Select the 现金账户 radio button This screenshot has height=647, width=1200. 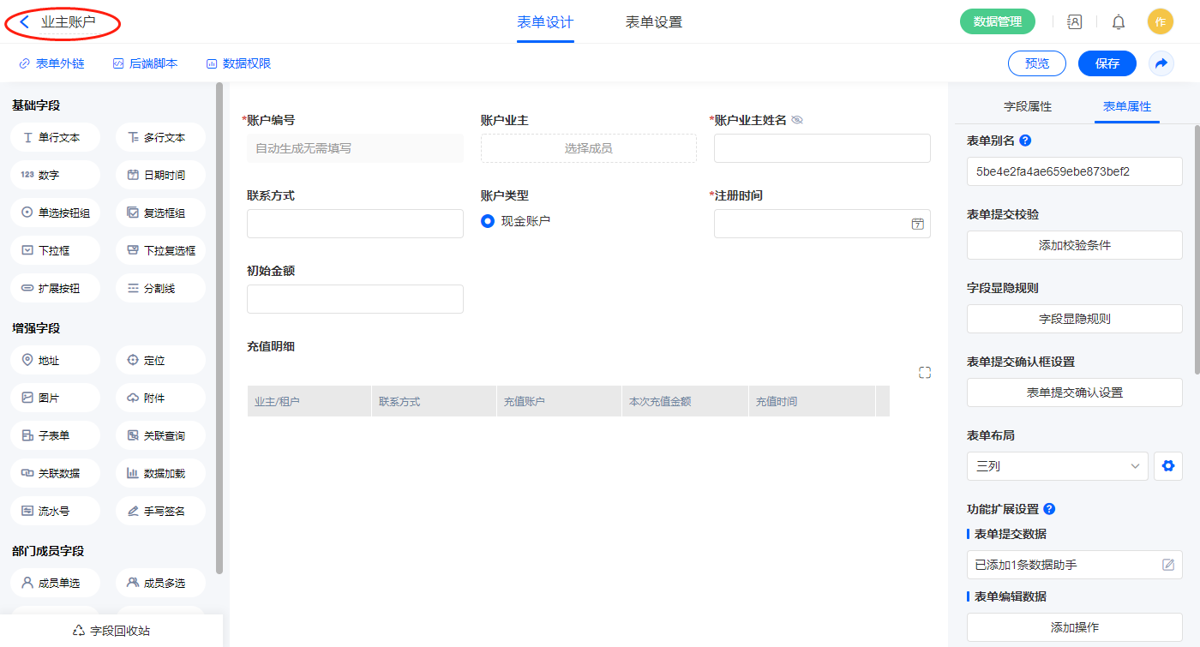tap(488, 221)
